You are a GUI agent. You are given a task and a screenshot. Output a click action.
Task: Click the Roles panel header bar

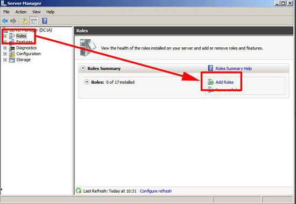[184, 31]
